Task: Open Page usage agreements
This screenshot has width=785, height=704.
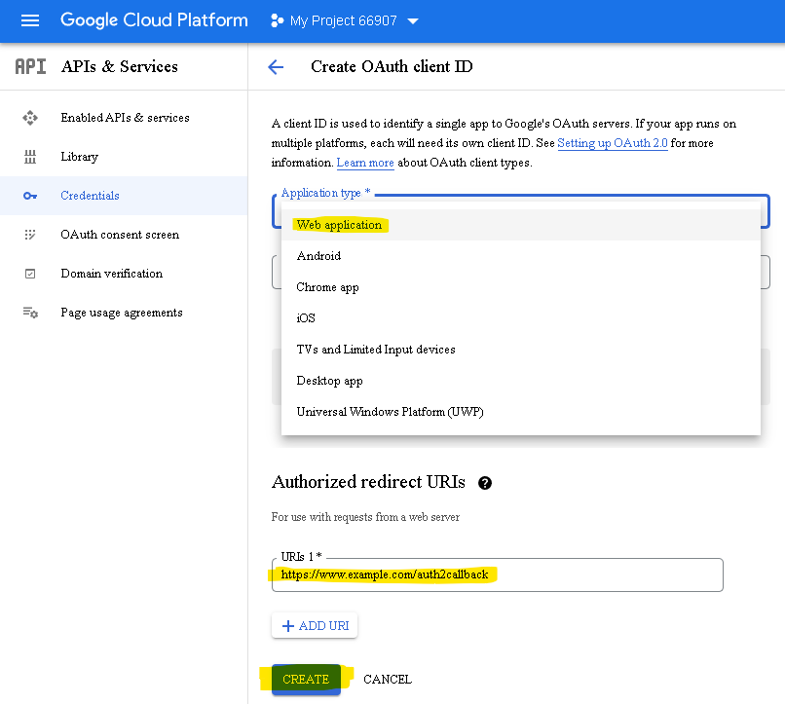Action: (x=124, y=313)
